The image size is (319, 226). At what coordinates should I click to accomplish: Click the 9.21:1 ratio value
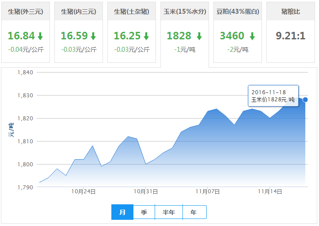(x=291, y=36)
